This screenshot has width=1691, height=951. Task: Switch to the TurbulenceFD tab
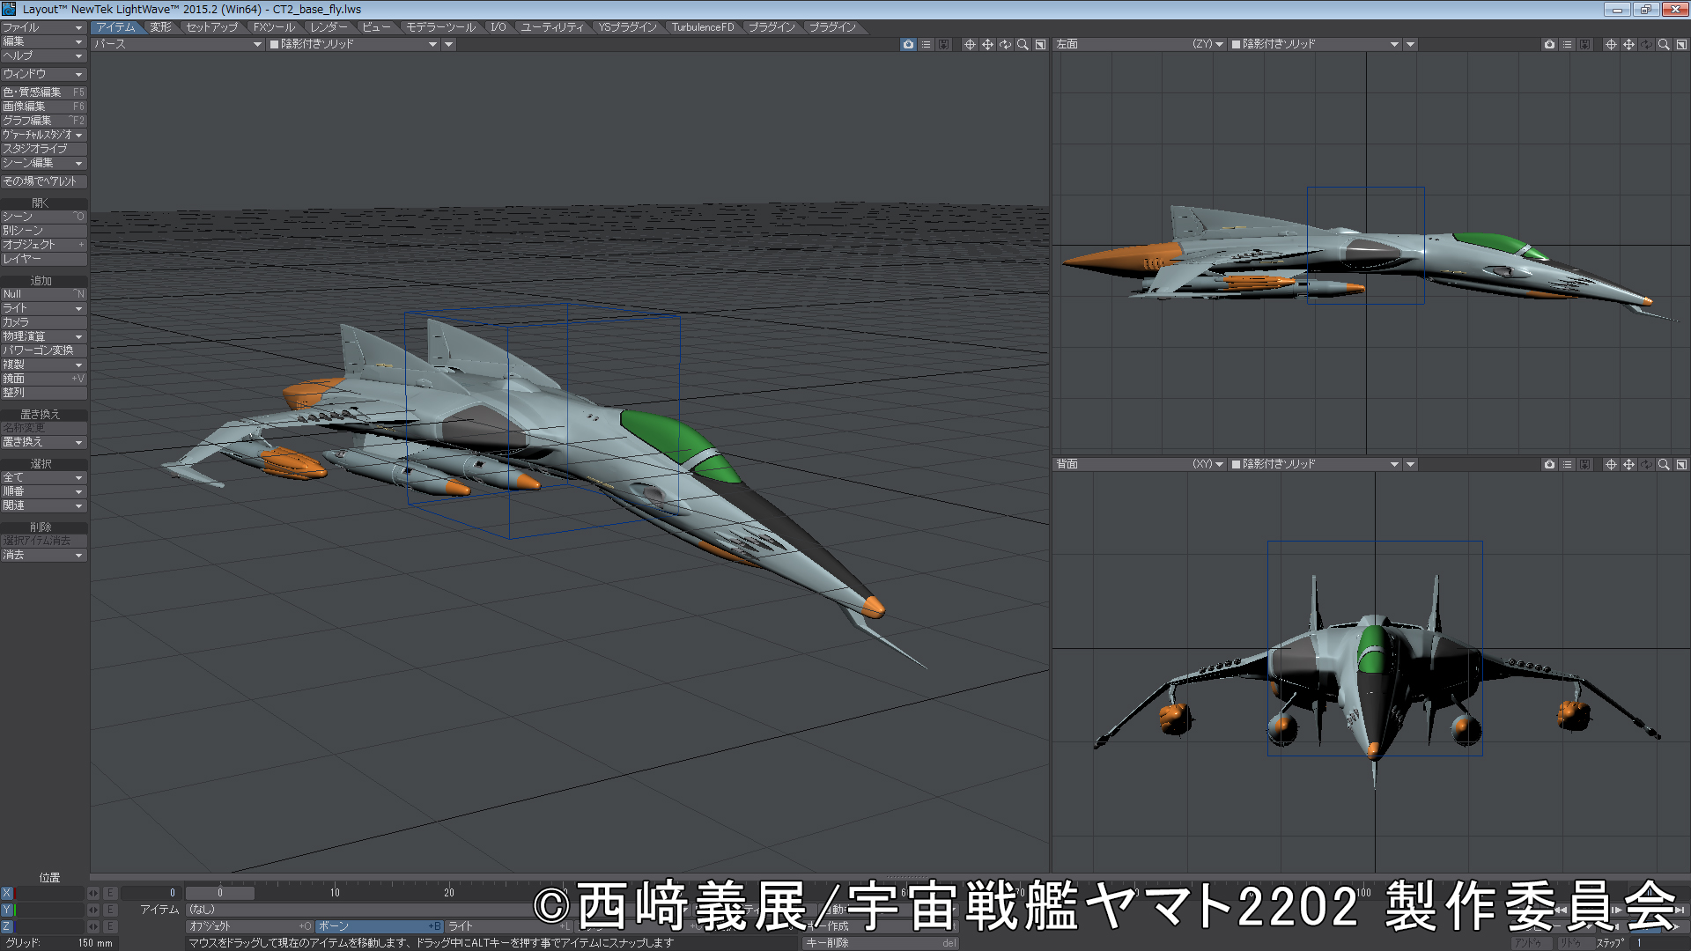pyautogui.click(x=703, y=27)
